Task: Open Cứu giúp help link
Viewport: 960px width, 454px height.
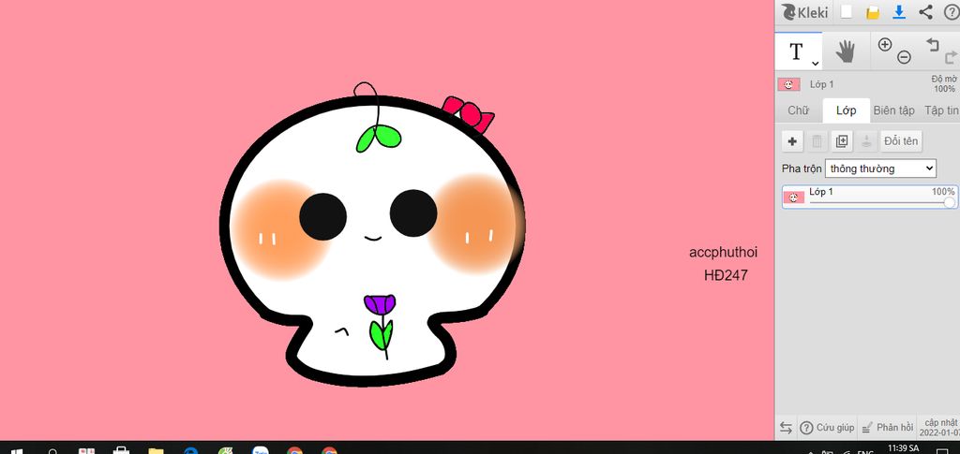Action: point(827,427)
